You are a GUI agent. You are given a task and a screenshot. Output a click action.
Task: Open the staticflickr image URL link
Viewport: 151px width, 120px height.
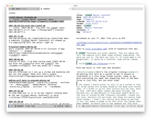109,44
